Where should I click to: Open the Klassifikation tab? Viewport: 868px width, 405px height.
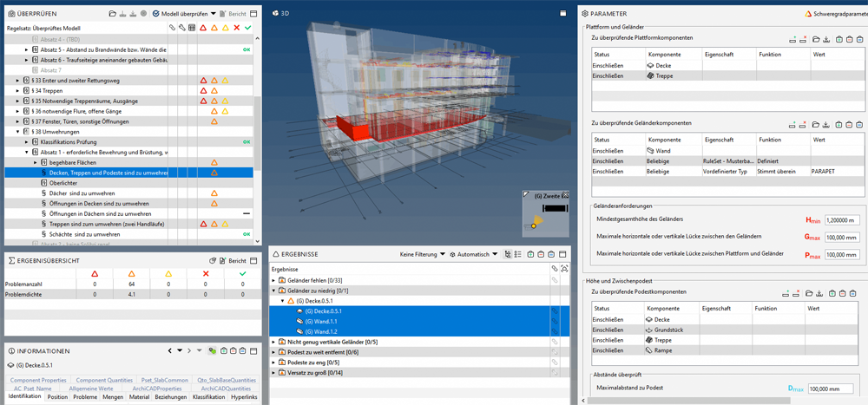coord(208,397)
